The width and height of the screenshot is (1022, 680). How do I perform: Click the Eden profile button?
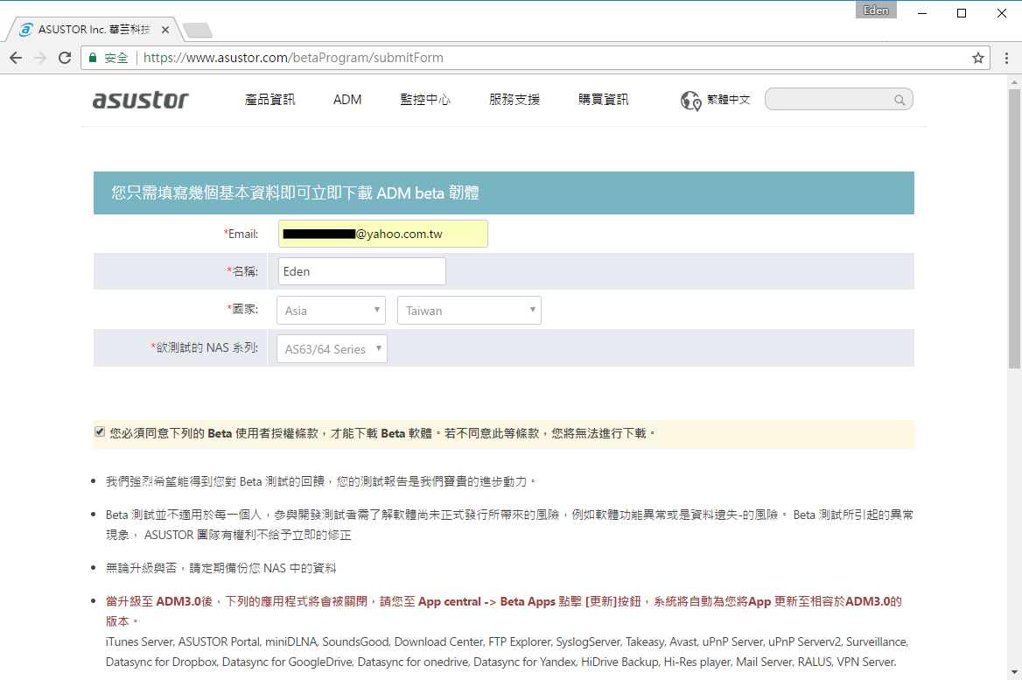pyautogui.click(x=875, y=10)
